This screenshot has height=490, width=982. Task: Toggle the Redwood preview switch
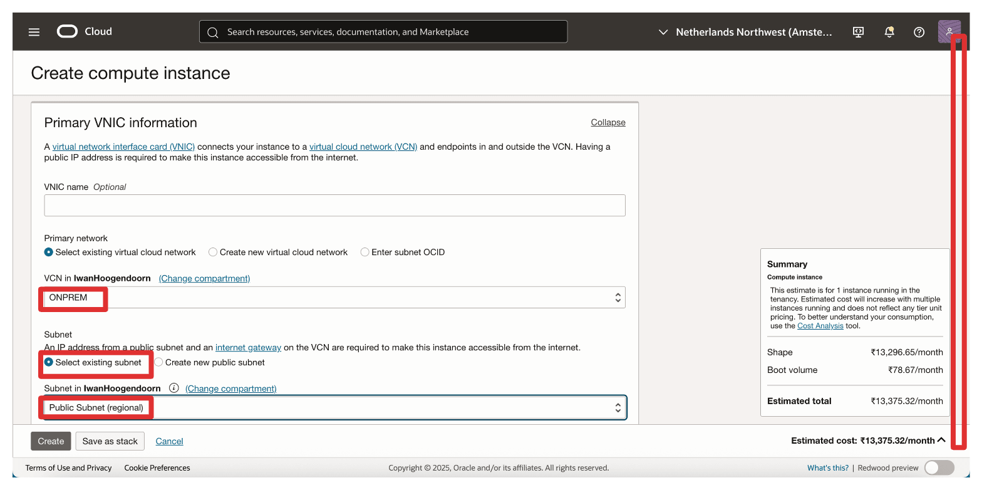tap(939, 467)
